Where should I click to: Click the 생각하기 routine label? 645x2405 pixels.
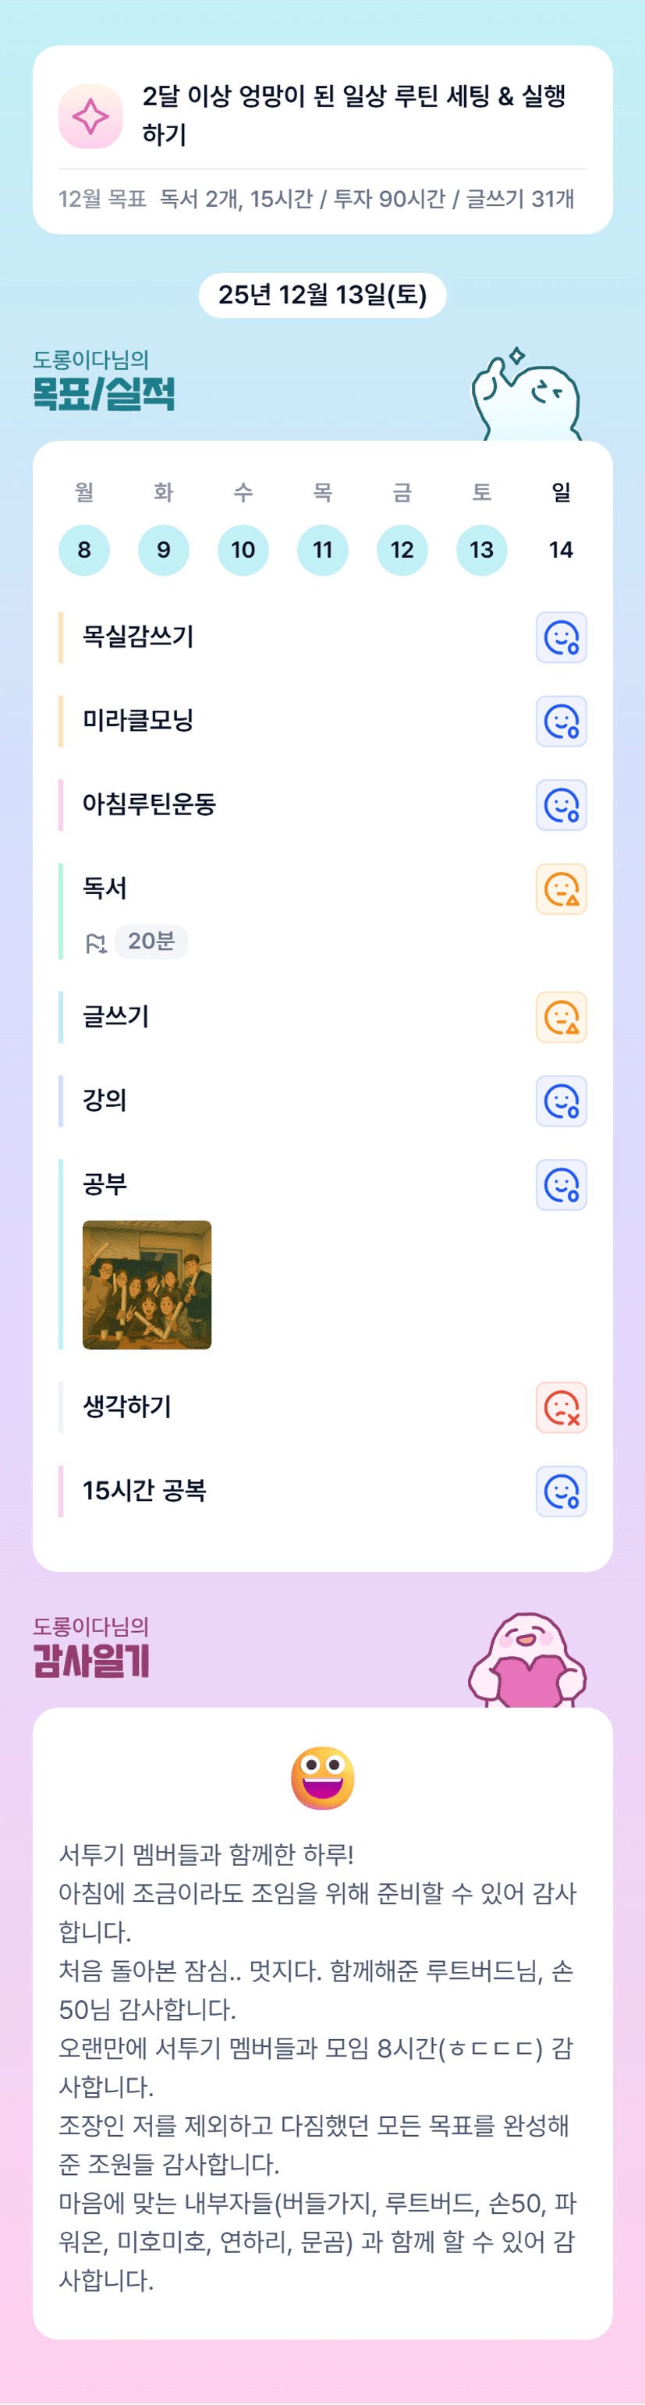click(127, 1407)
